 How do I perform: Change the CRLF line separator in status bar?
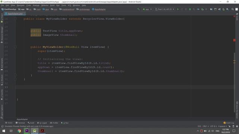point(205,126)
